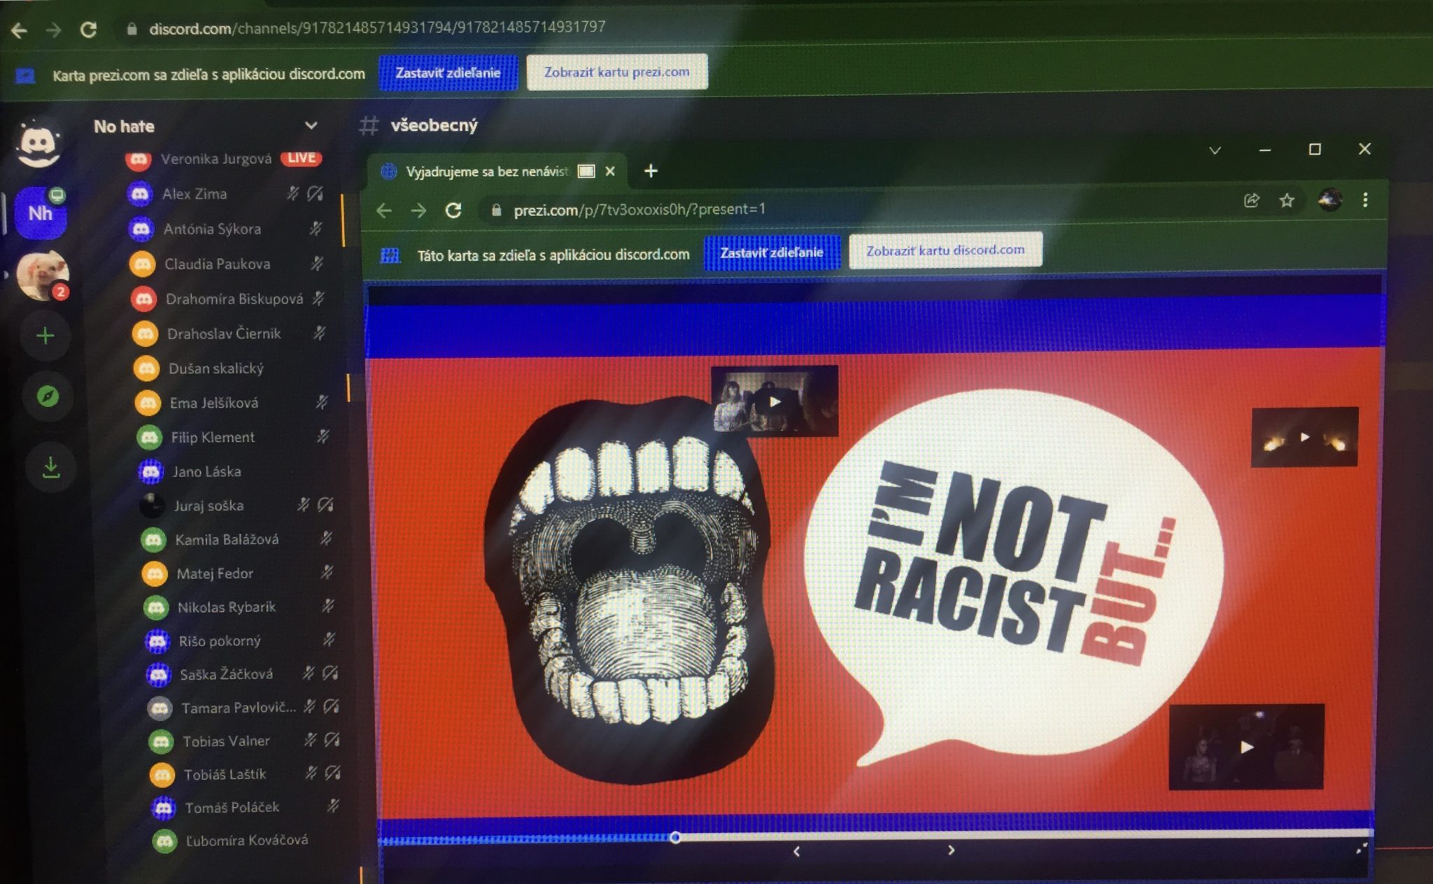
Task: Click Tobias Valner's deafened headphone icon
Action: (x=332, y=739)
